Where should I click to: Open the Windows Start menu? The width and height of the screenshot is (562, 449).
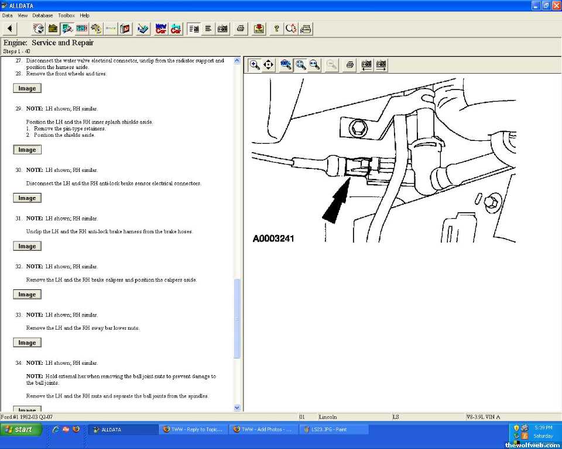21,430
